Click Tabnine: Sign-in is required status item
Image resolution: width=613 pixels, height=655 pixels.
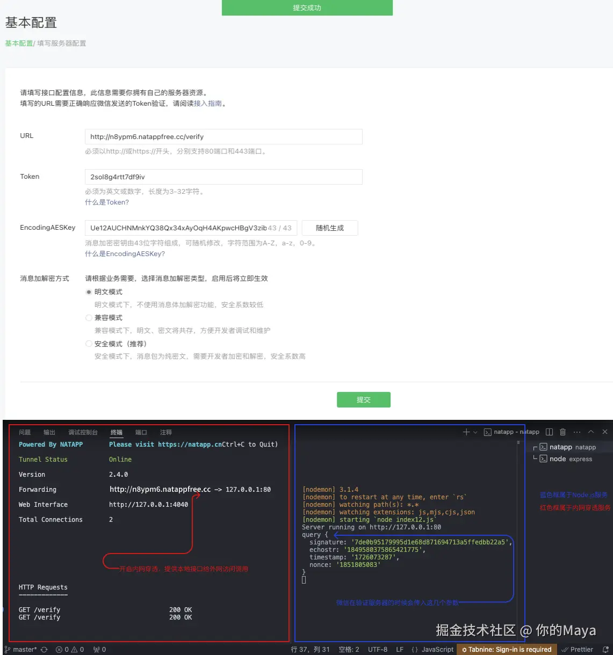[507, 650]
